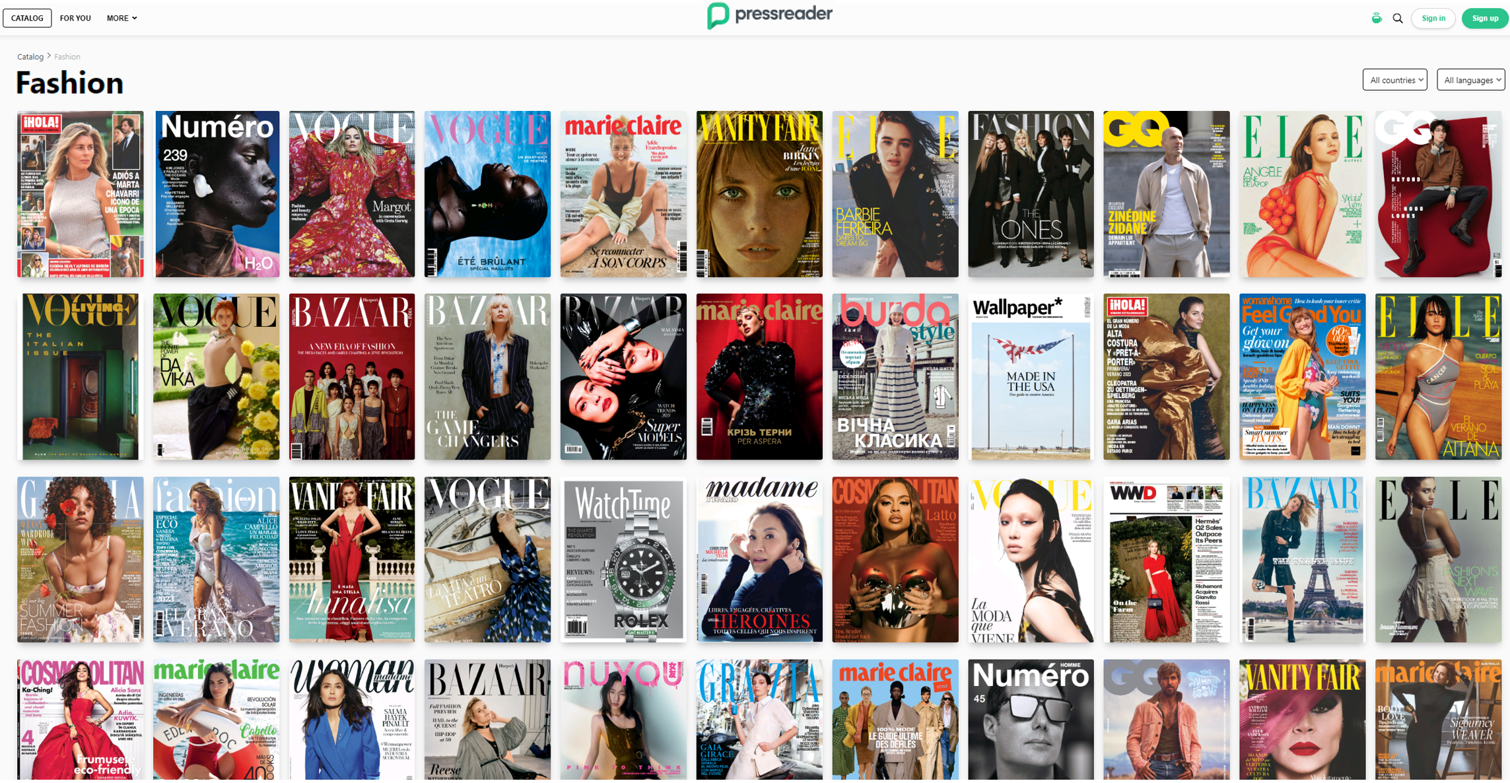Open the Vogue Margot cover
This screenshot has width=1510, height=783.
[352, 194]
